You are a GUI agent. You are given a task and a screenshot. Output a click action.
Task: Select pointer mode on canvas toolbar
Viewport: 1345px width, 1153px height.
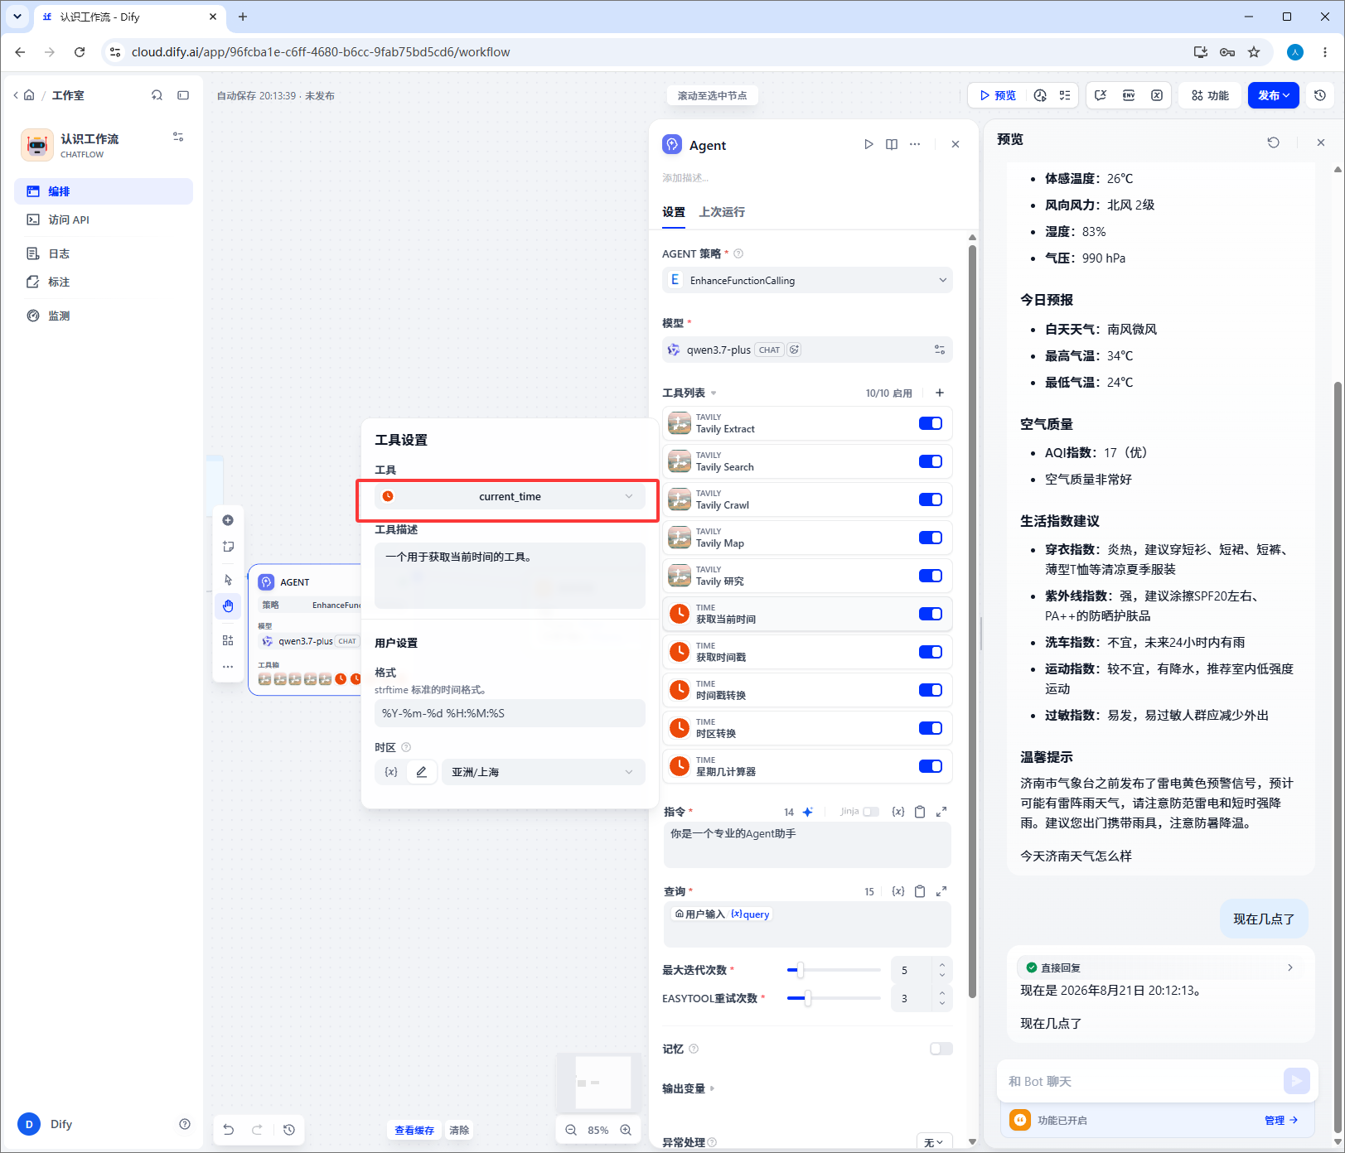pyautogui.click(x=228, y=580)
